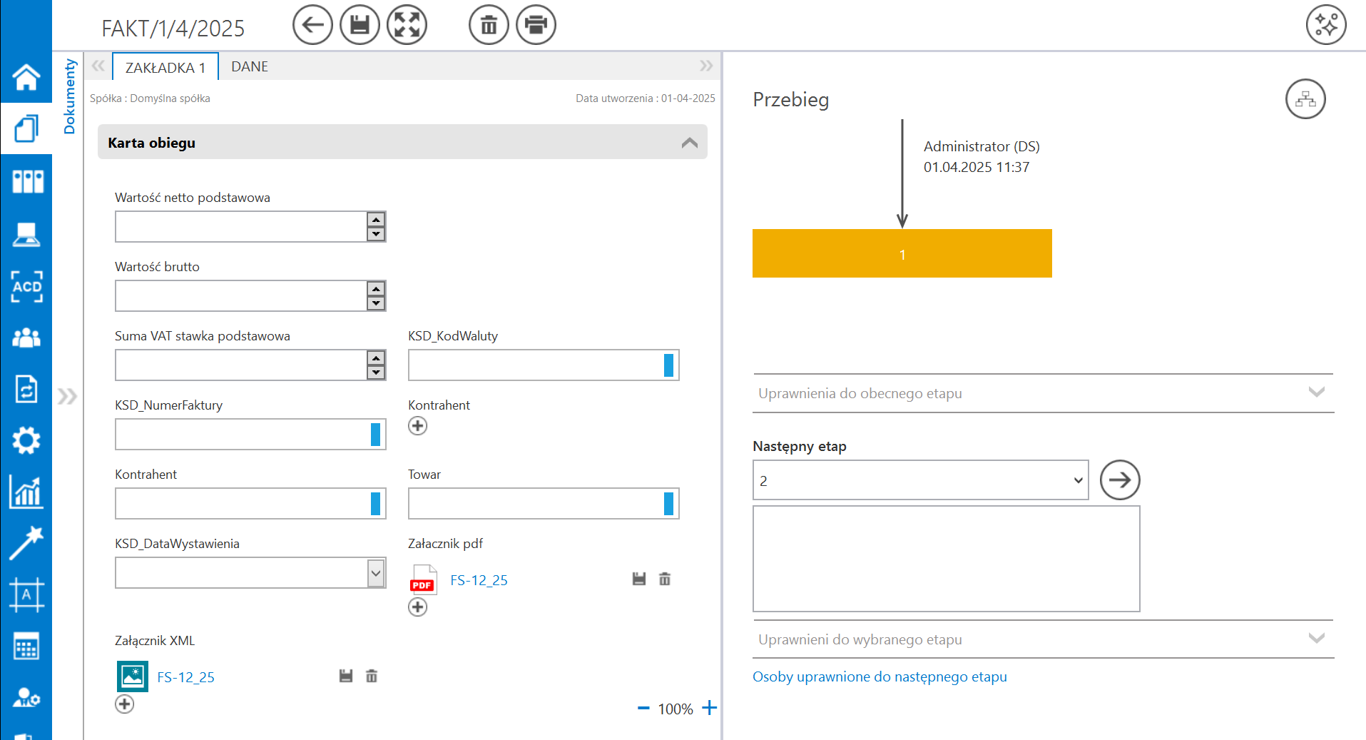Click the fullscreen expand icon
The image size is (1366, 740).
point(407,25)
